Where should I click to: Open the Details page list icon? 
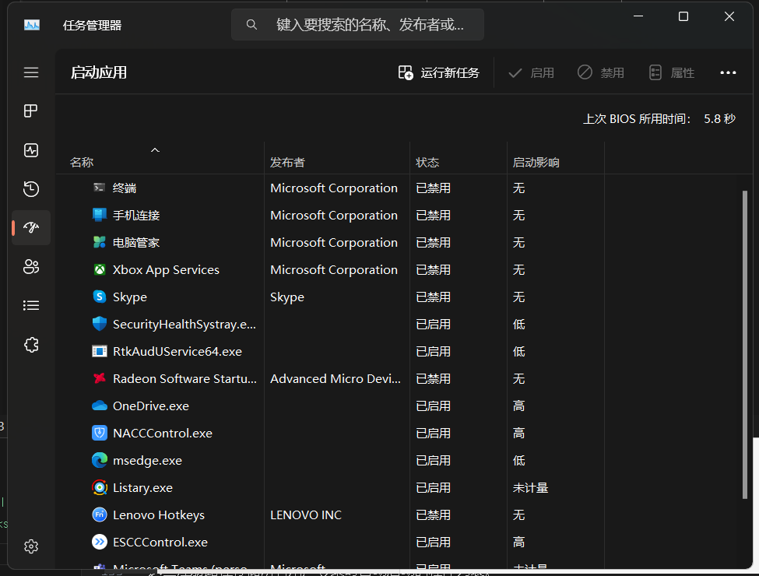31,306
